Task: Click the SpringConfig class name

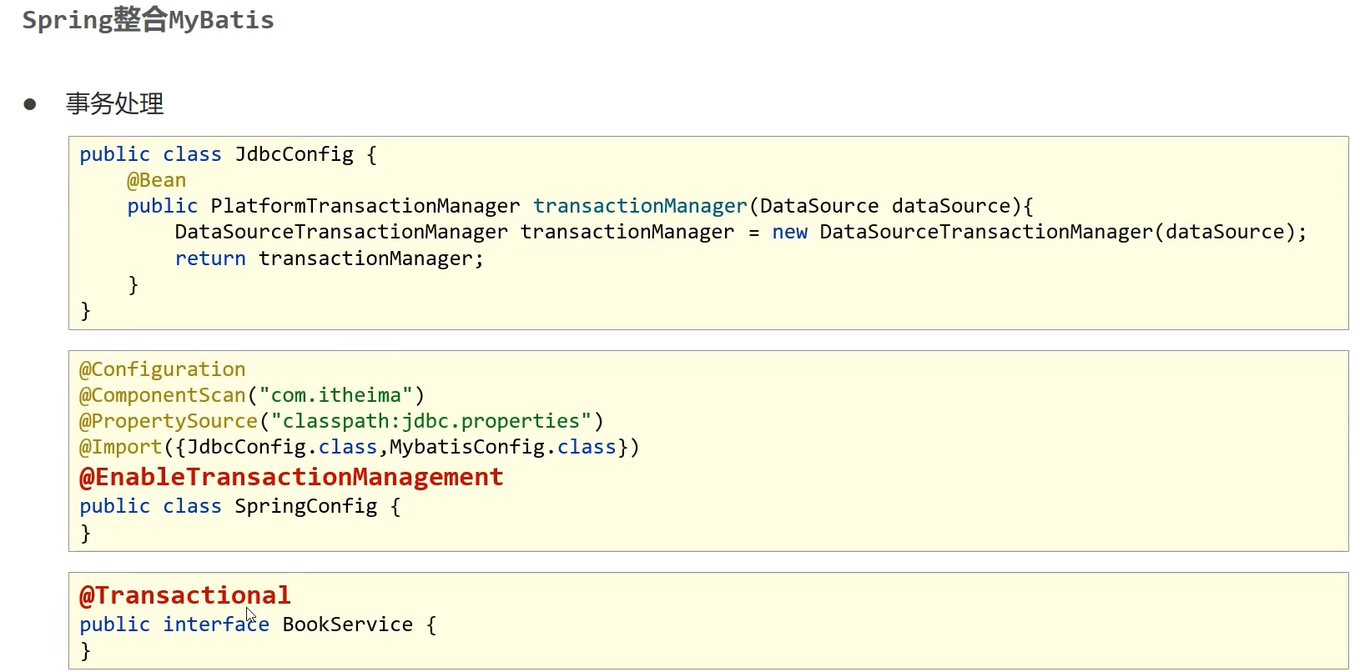Action: coord(305,506)
